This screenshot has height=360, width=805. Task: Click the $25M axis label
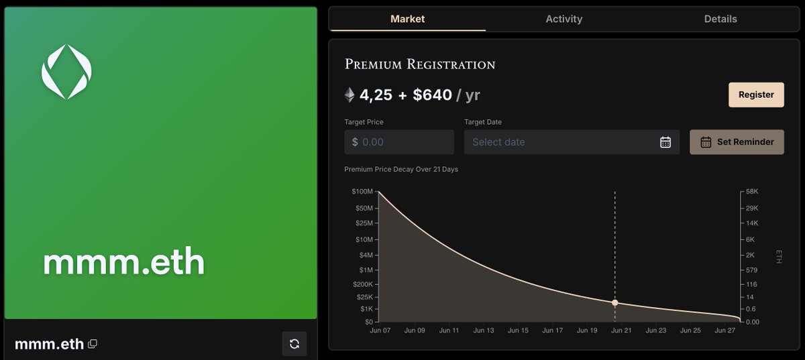click(x=364, y=223)
